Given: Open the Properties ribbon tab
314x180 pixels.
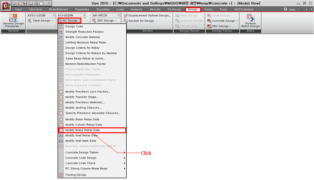Looking at the screenshot, I should click(82, 9).
